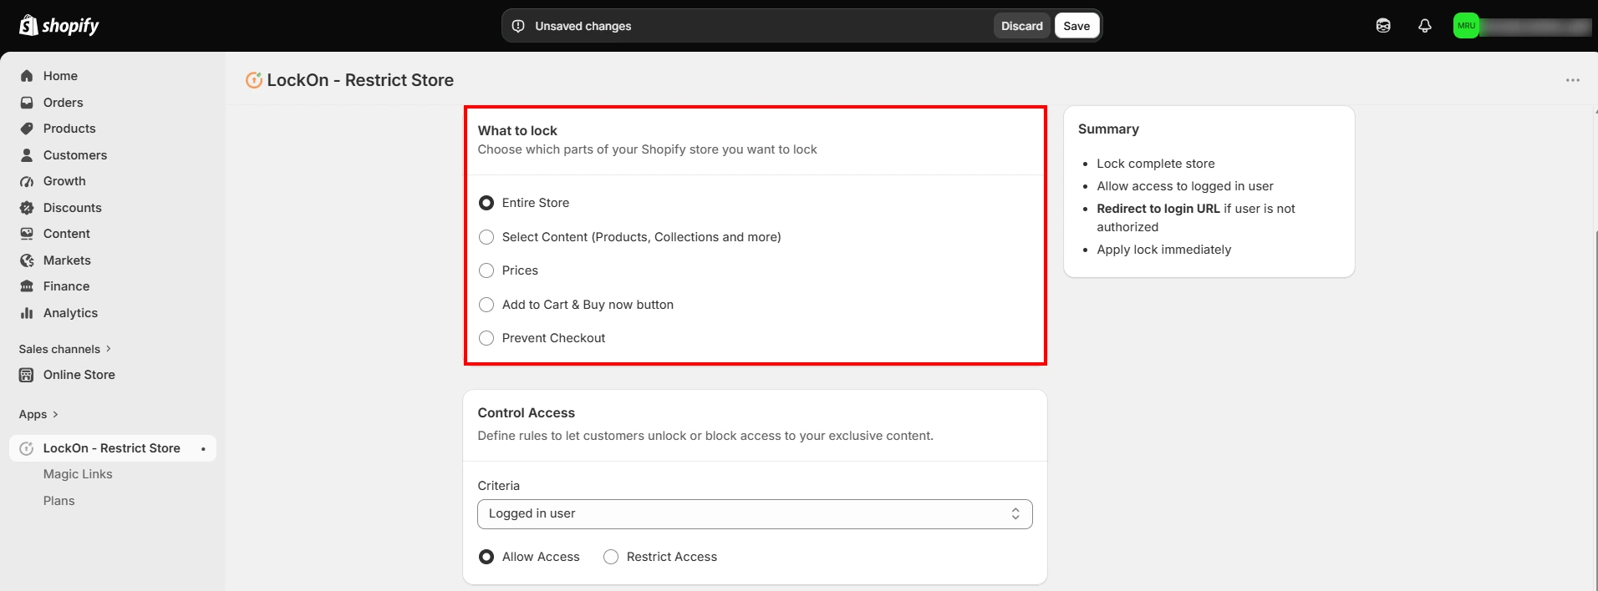Open Orders in the sidebar

pos(64,103)
